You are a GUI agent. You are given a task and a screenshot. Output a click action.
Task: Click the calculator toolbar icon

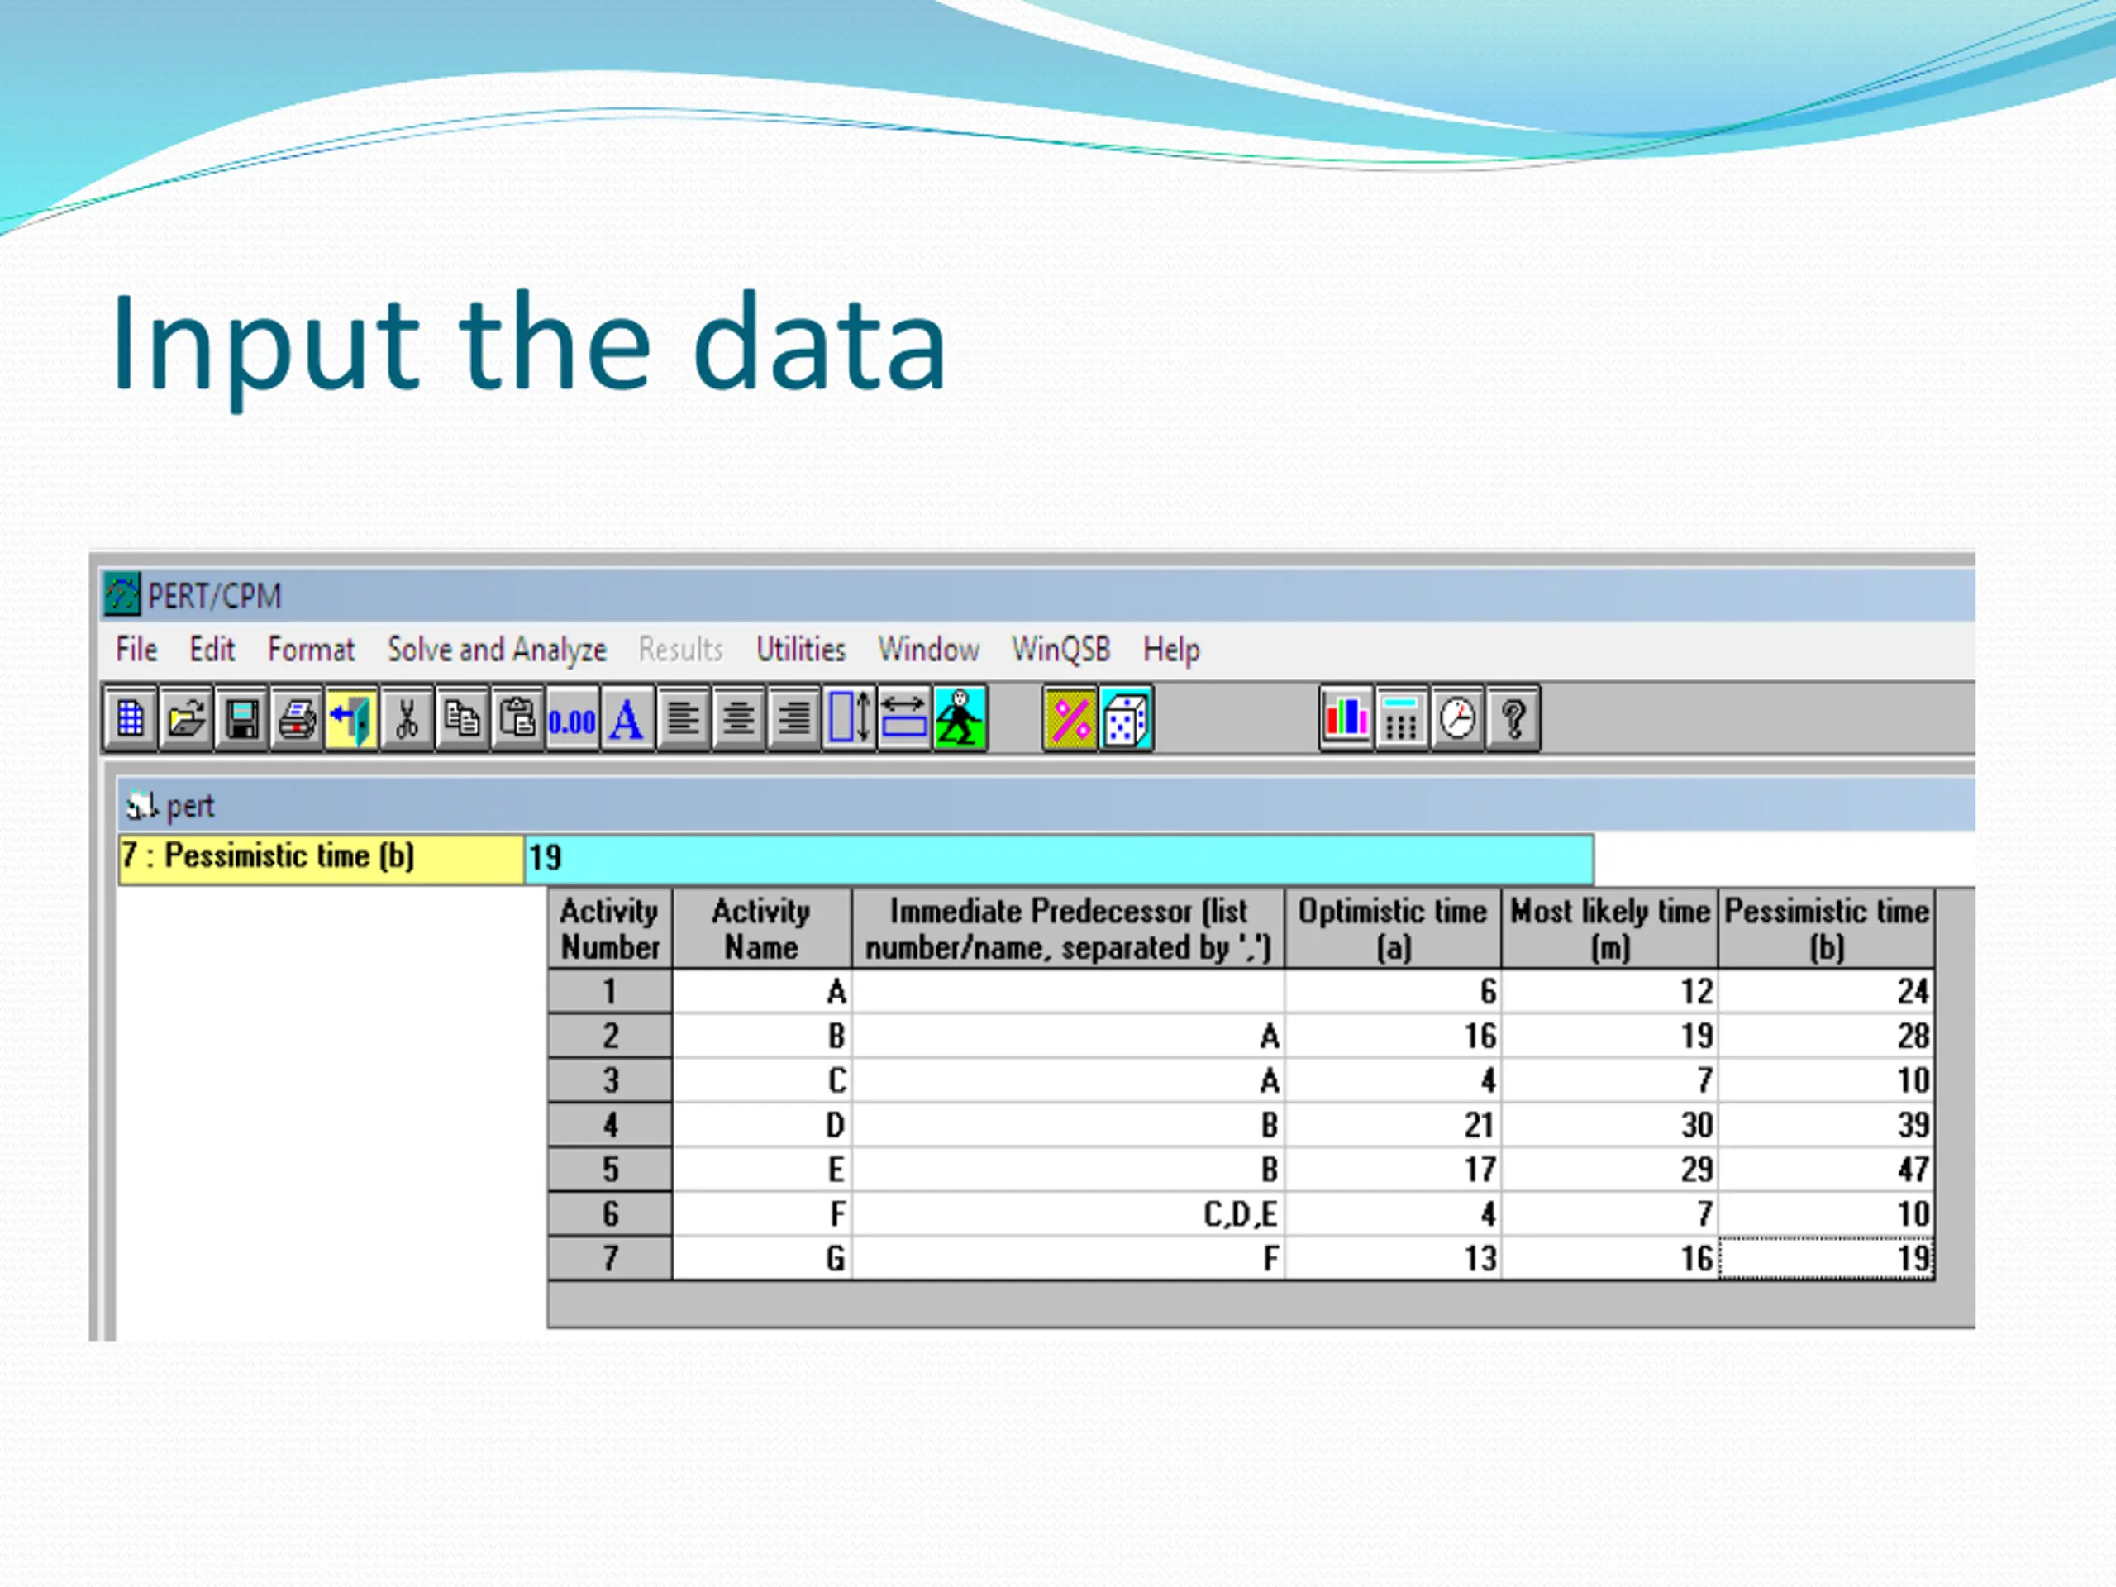[x=1401, y=718]
